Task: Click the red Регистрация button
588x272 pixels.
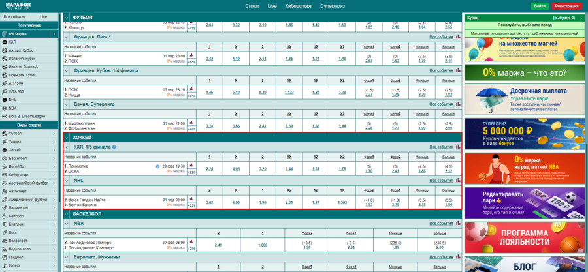Action: (x=566, y=5)
